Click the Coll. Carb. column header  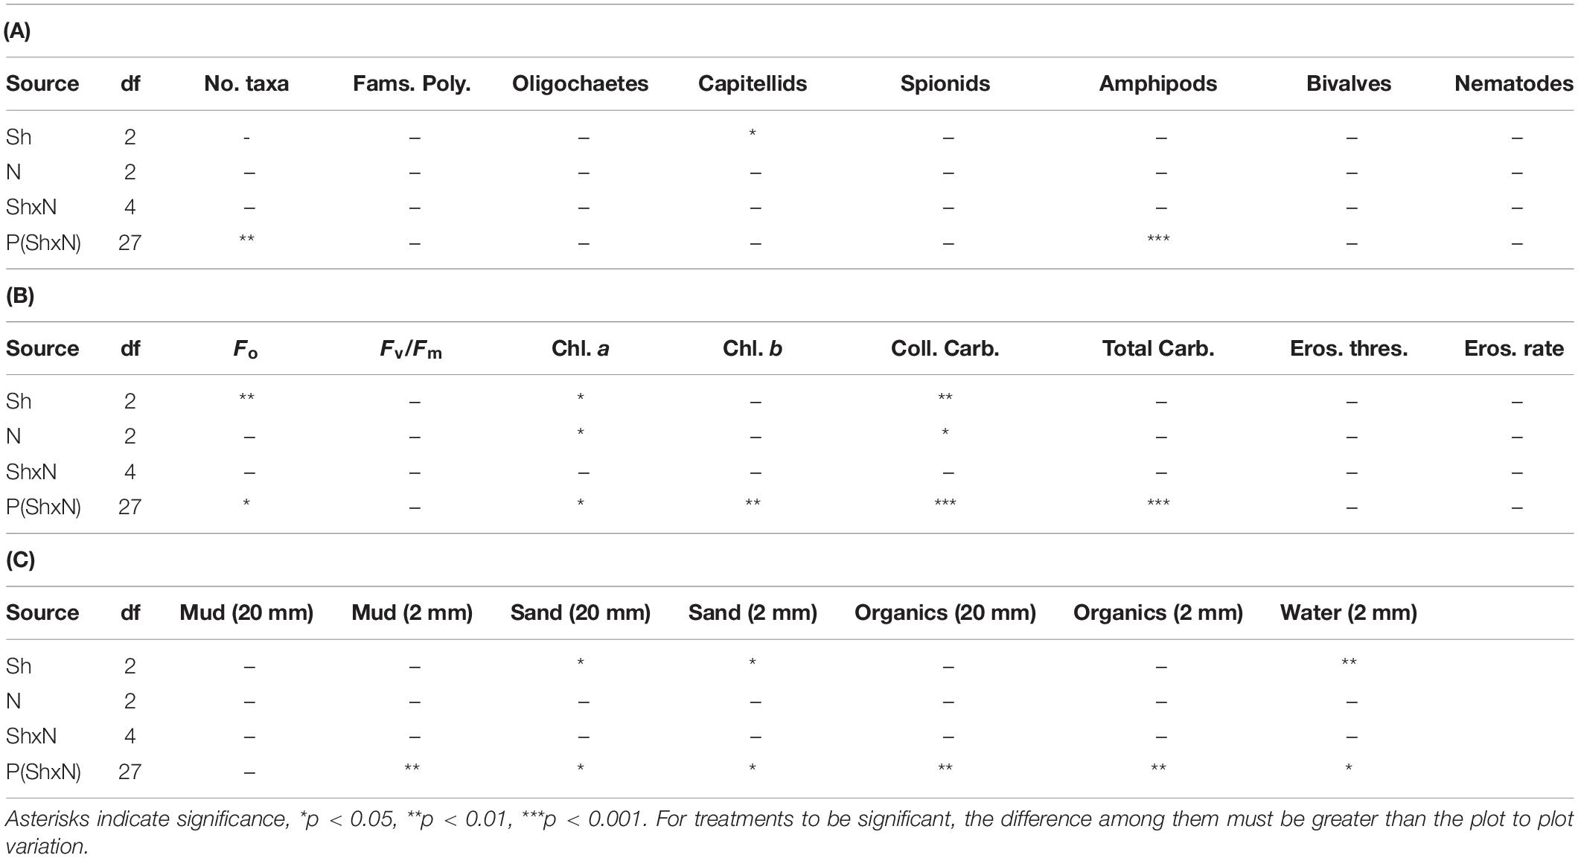tap(945, 348)
